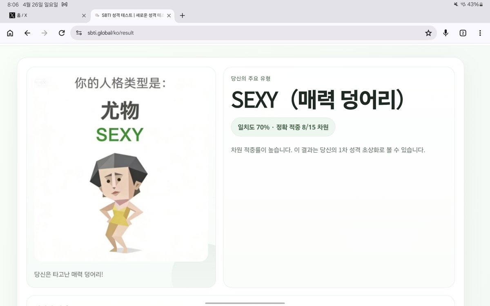Switch to the 홈 / X tab
Image resolution: width=490 pixels, height=306 pixels.
pos(41,16)
